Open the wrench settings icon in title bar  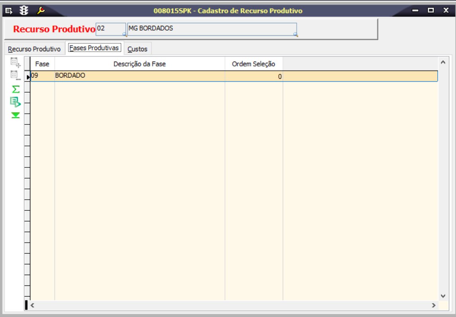pyautogui.click(x=41, y=11)
